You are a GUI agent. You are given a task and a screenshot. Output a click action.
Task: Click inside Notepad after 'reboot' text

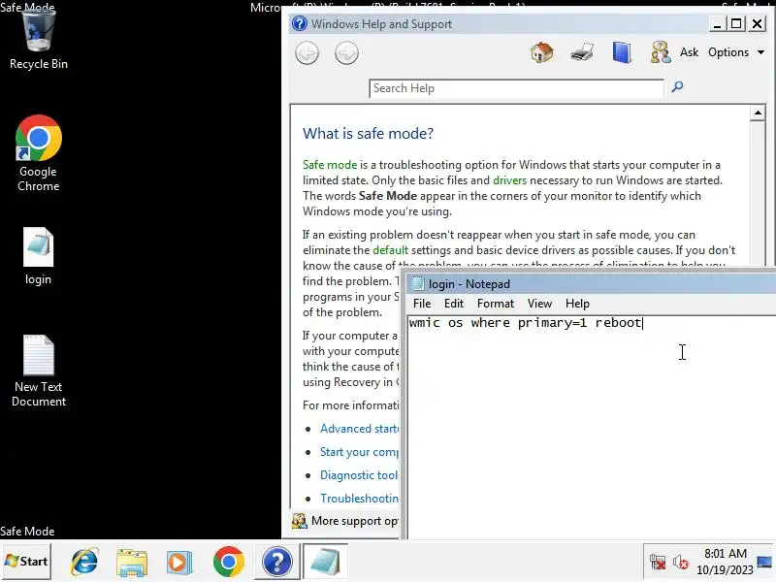pos(643,323)
